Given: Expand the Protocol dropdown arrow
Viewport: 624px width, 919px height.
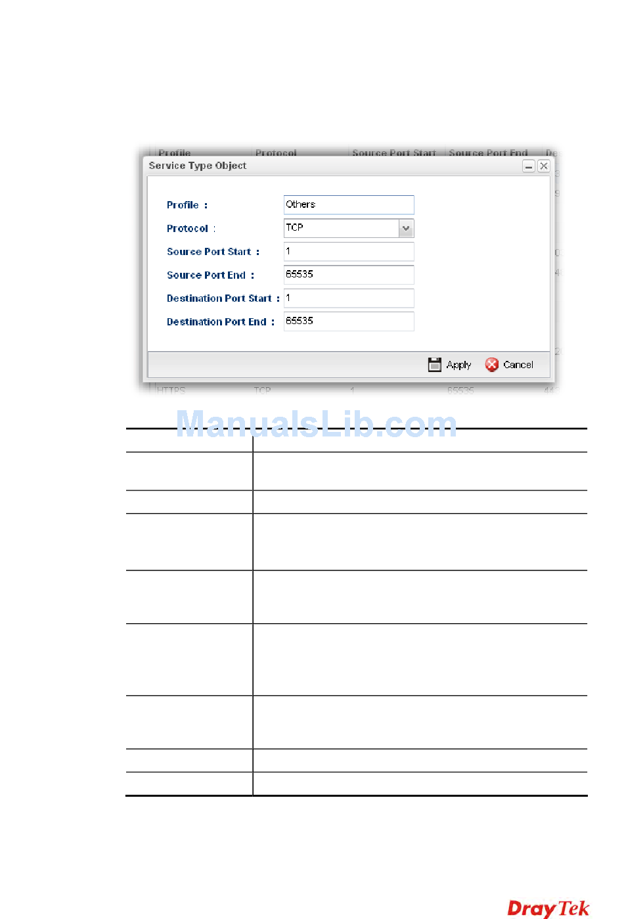Looking at the screenshot, I should [x=406, y=228].
